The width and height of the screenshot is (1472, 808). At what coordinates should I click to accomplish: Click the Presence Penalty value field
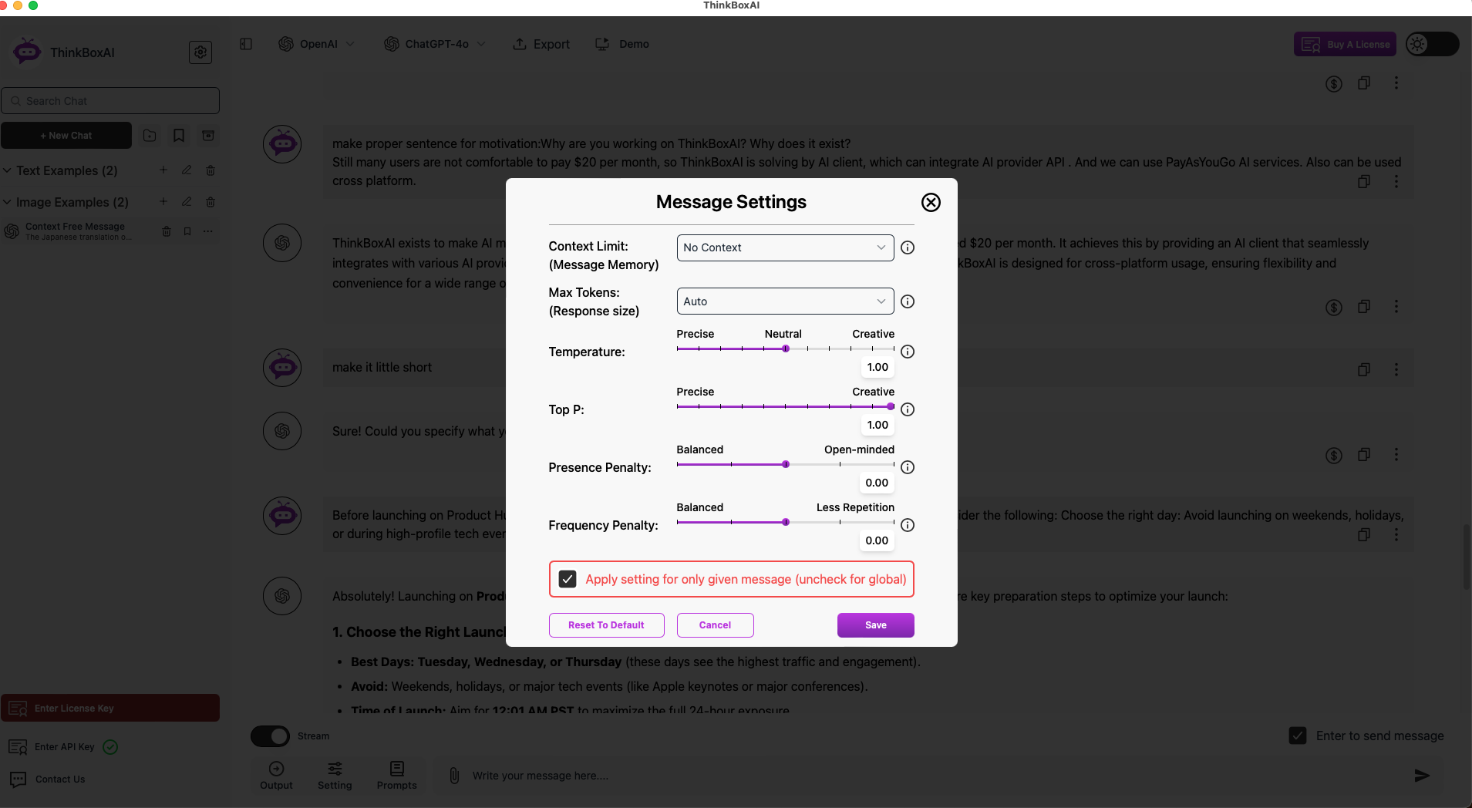click(877, 483)
